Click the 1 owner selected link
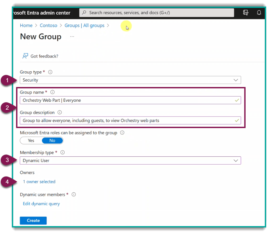 [39, 182]
